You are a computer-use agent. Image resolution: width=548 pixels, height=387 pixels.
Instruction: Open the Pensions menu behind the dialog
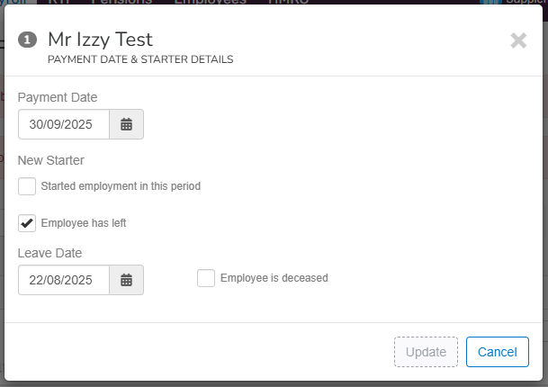click(x=121, y=3)
